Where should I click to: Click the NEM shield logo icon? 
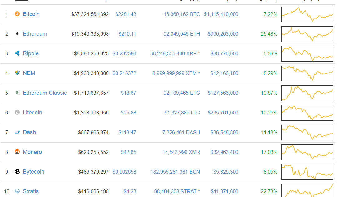point(17,73)
